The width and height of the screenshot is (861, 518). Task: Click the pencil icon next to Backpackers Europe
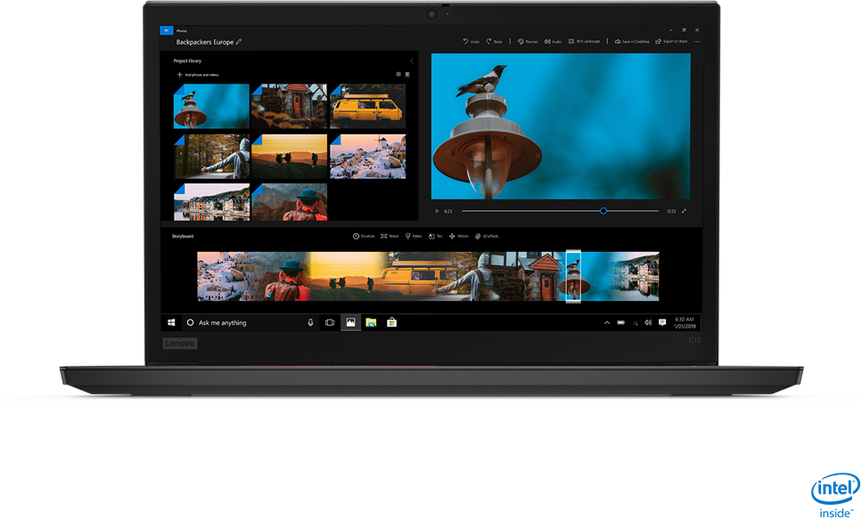pyautogui.click(x=239, y=42)
